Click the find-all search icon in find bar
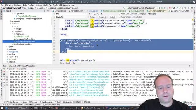The height and width of the screenshot is (110, 196). pos(95,14)
